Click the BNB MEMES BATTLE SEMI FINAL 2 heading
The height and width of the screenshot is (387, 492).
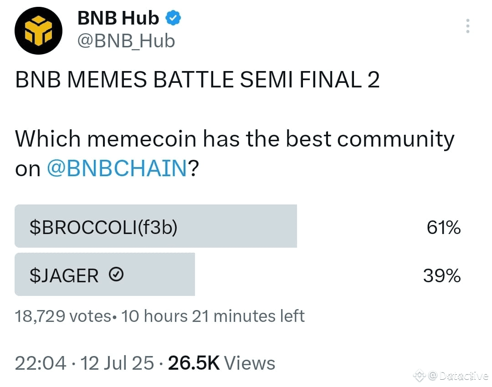point(197,79)
